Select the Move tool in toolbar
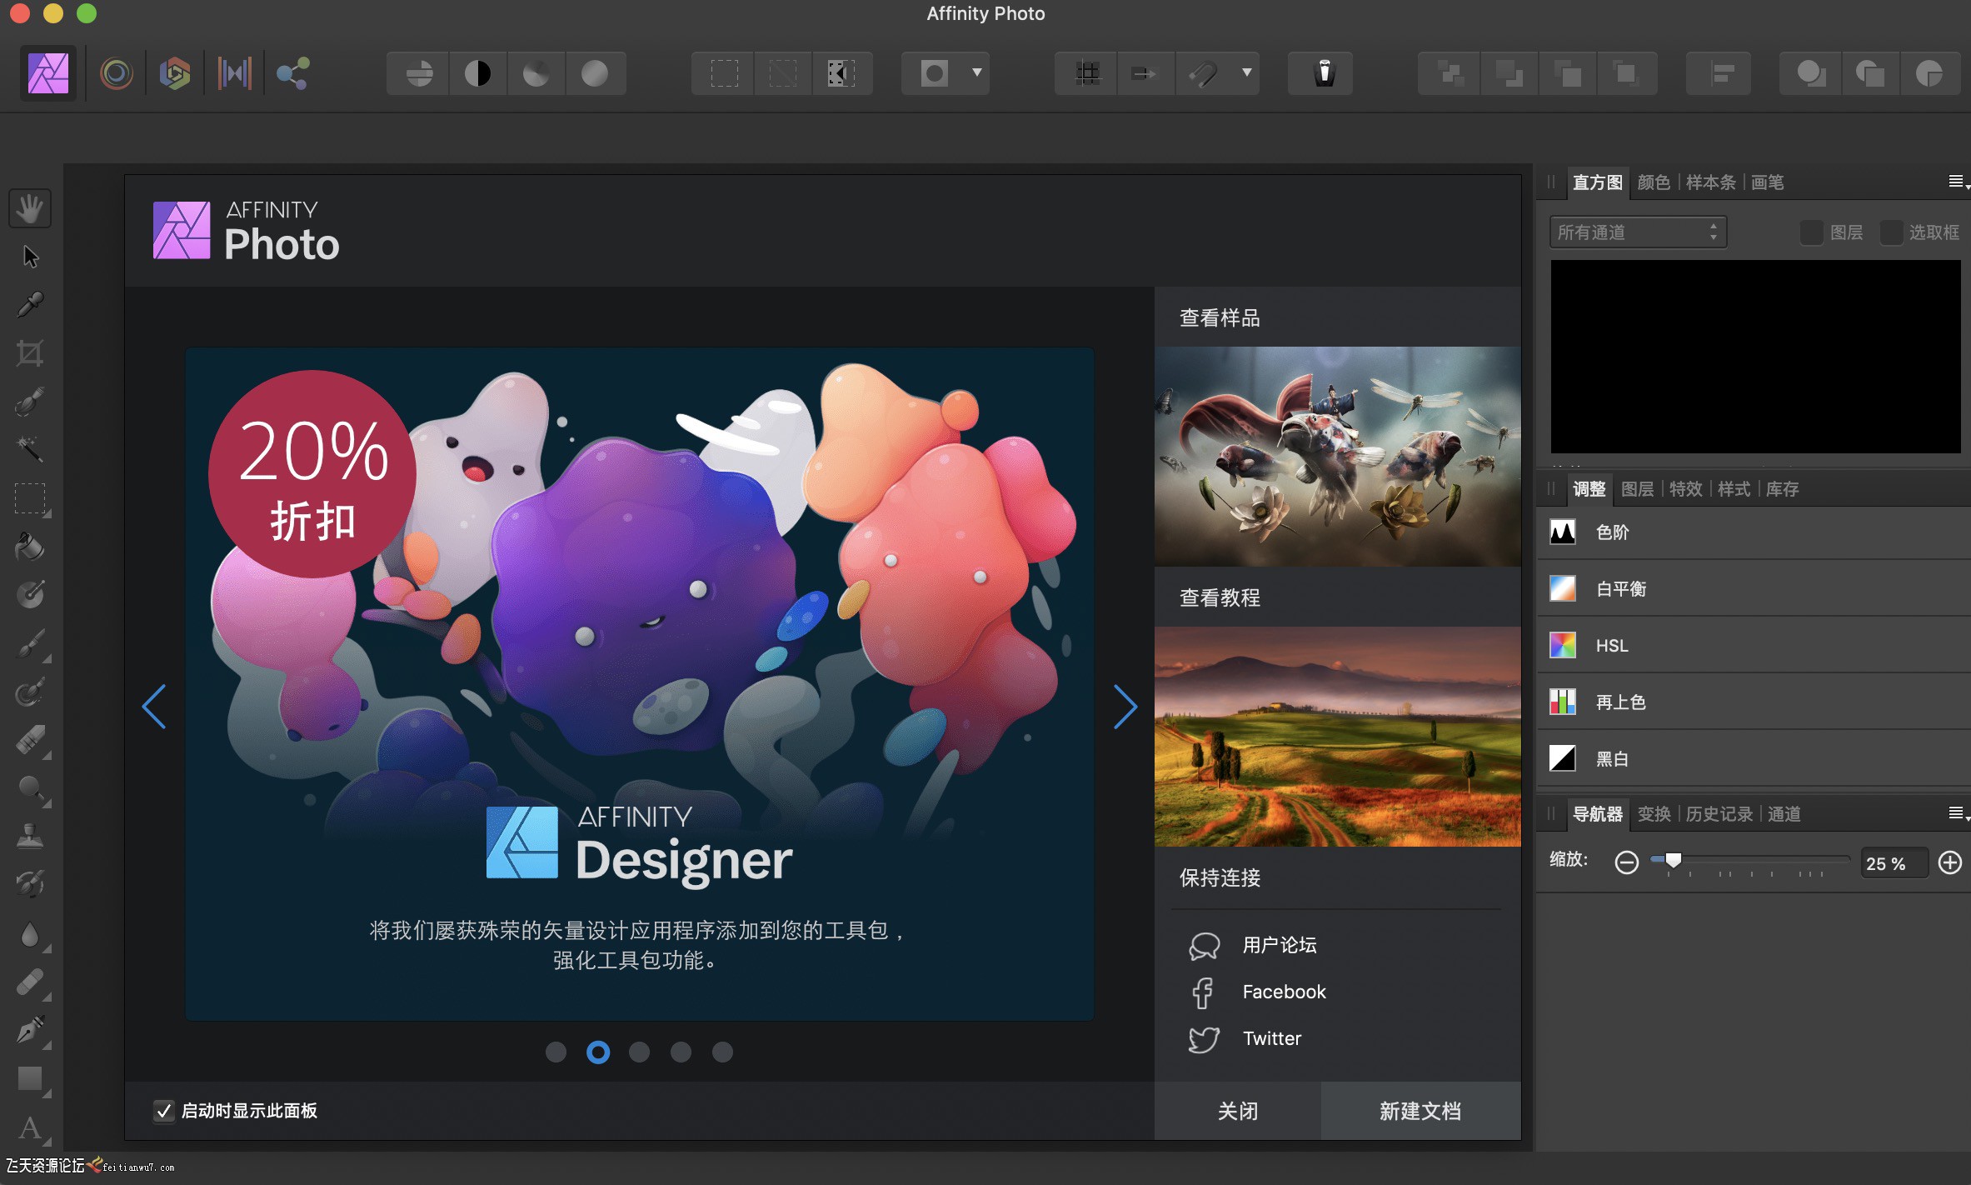1971x1185 pixels. pyautogui.click(x=31, y=257)
